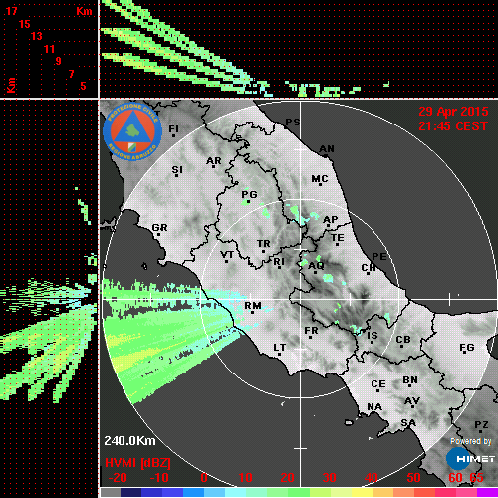Click the yellow swatch on the dBZ scale

362,492
